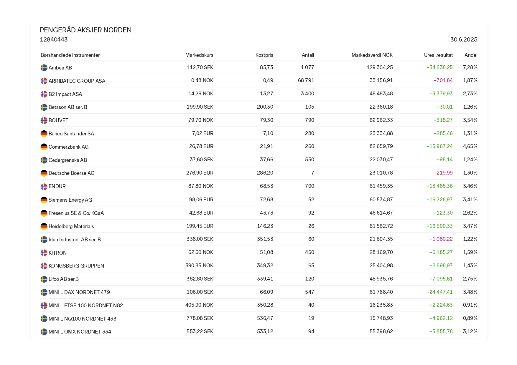Click the Kostpris column header
This screenshot has width=517, height=365.
click(x=264, y=55)
